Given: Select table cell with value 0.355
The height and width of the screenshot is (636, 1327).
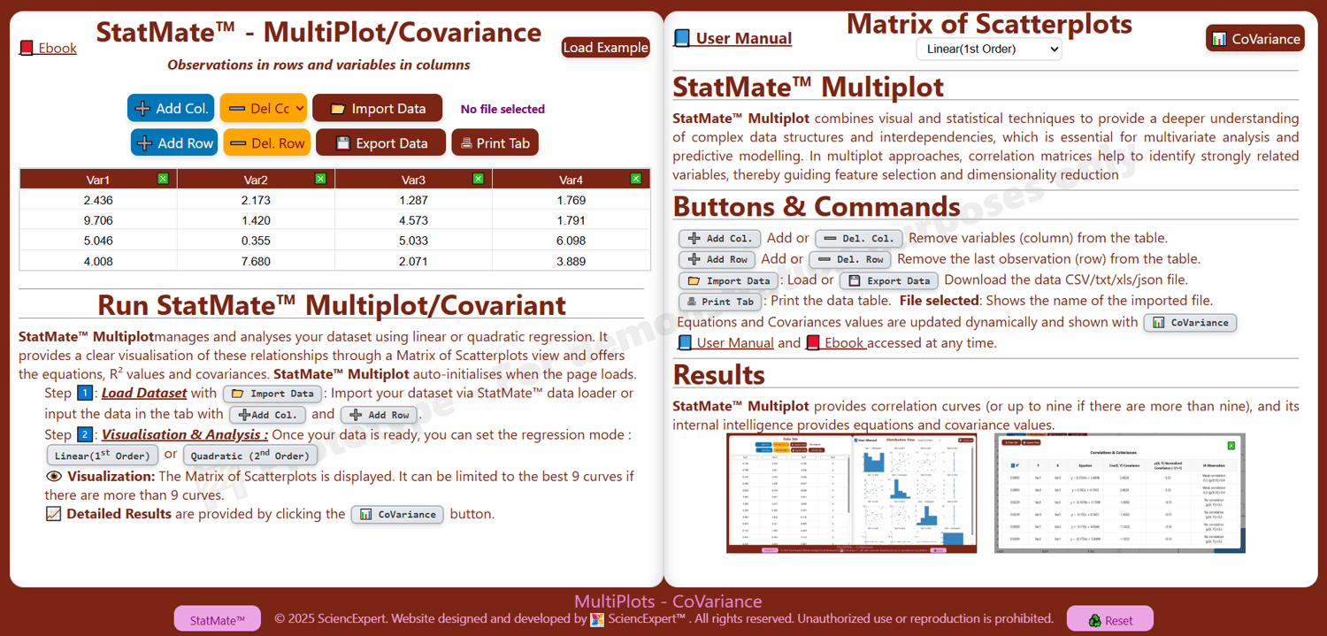Looking at the screenshot, I should pos(256,241).
